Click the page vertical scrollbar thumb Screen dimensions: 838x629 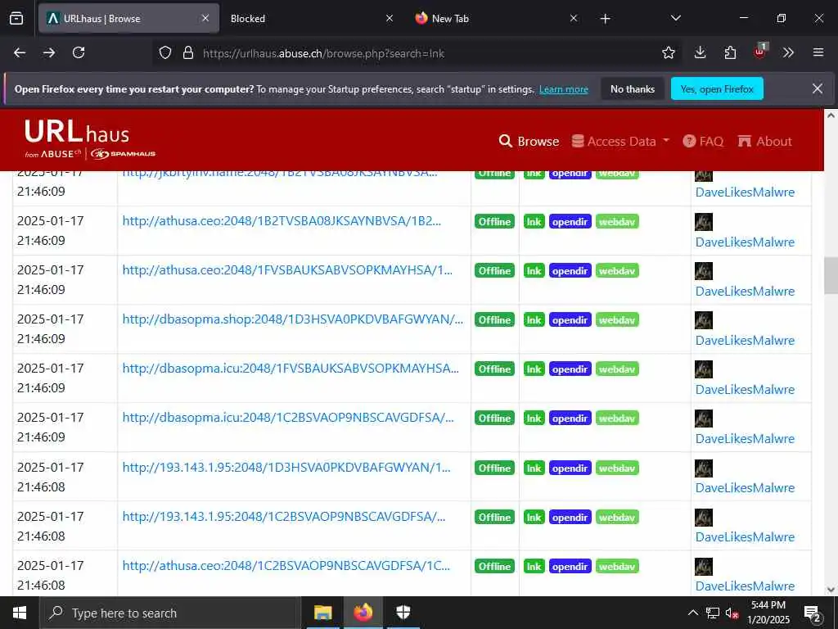point(831,275)
